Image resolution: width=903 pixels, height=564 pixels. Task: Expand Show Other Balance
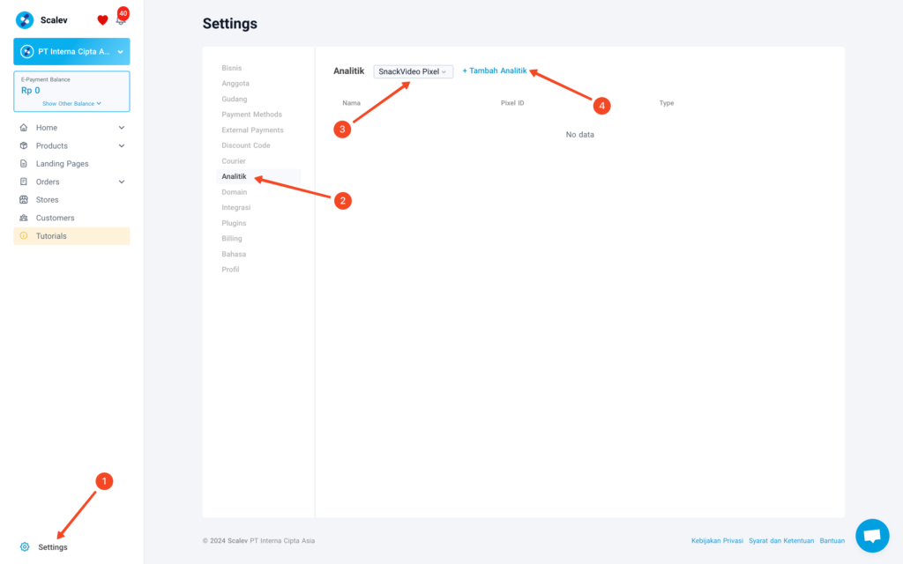point(72,104)
